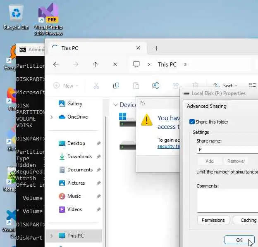Unpin Downloads using its pin icon
Viewport: 258px width, 247px height.
click(98, 157)
